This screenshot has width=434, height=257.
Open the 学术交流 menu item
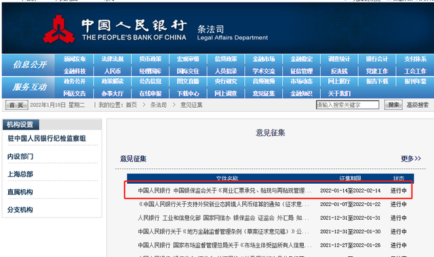264,71
